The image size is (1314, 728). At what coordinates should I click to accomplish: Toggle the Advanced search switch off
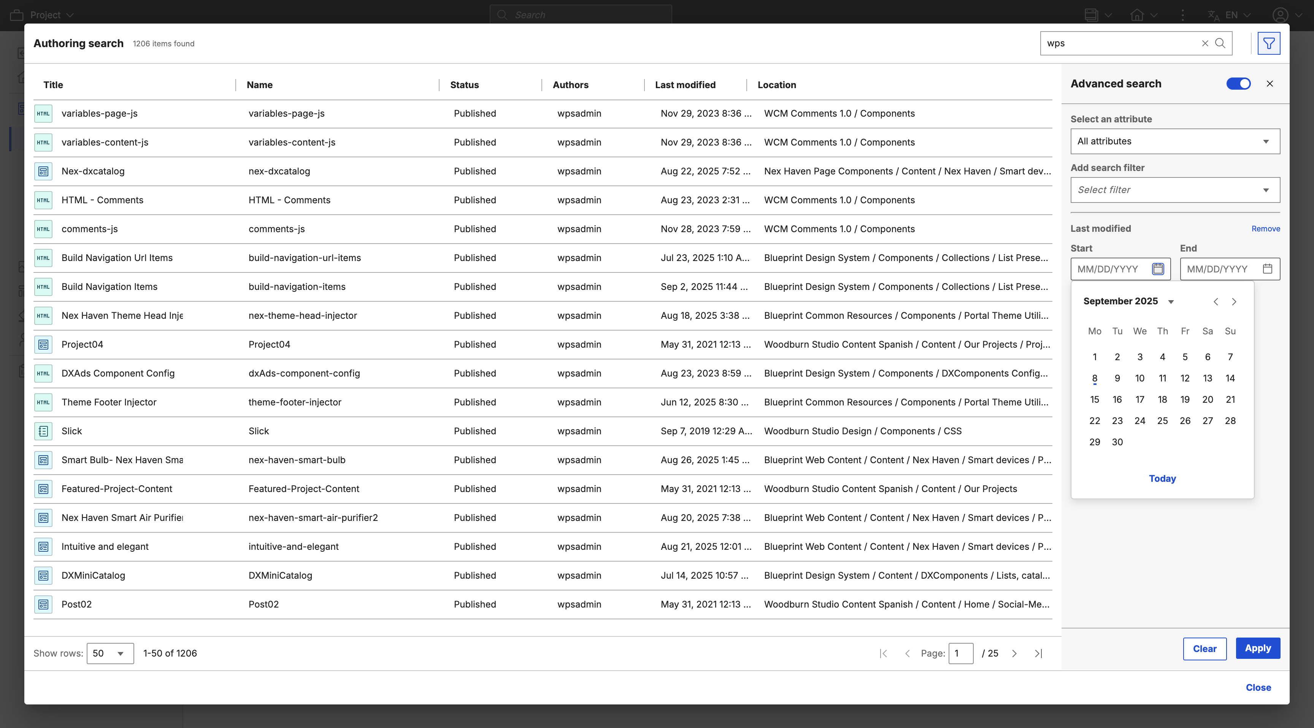click(x=1238, y=84)
